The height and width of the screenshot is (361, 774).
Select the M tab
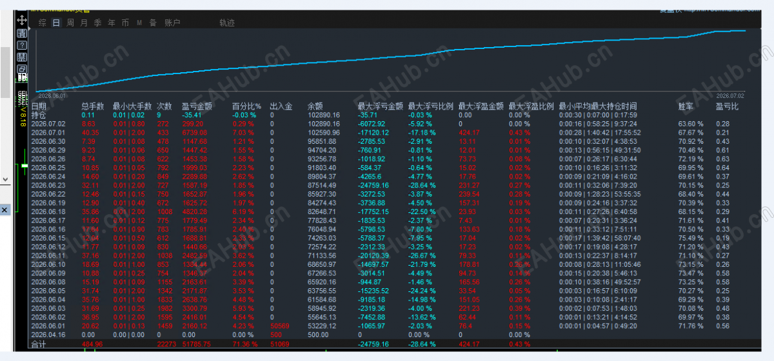(x=139, y=23)
